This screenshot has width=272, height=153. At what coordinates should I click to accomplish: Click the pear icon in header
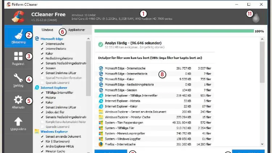tap(256, 17)
